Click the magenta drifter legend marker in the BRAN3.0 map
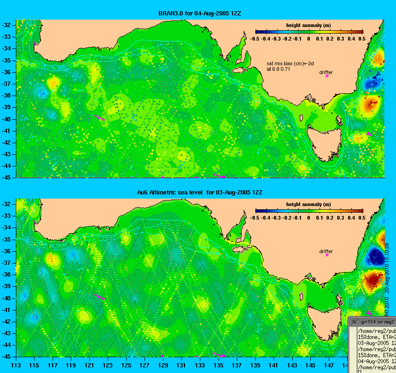The image size is (396, 373). click(x=327, y=76)
